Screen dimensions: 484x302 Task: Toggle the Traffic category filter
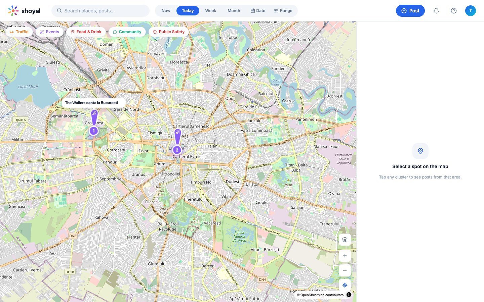19,32
